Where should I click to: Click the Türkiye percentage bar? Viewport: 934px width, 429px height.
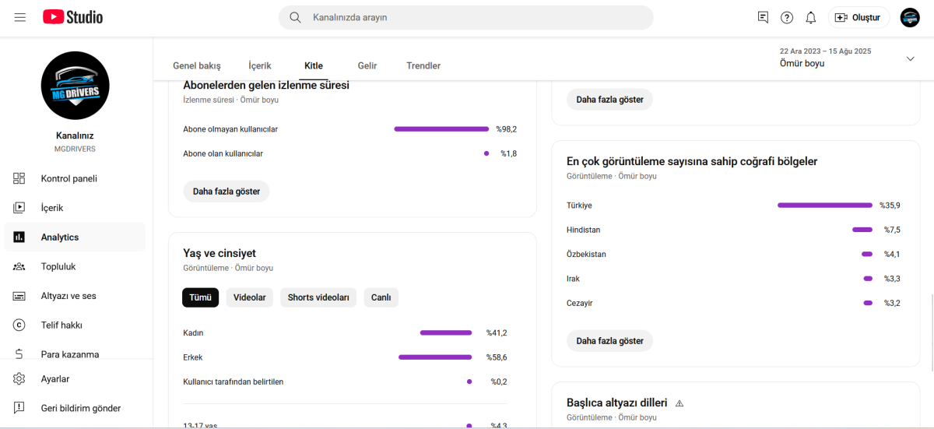(x=825, y=206)
